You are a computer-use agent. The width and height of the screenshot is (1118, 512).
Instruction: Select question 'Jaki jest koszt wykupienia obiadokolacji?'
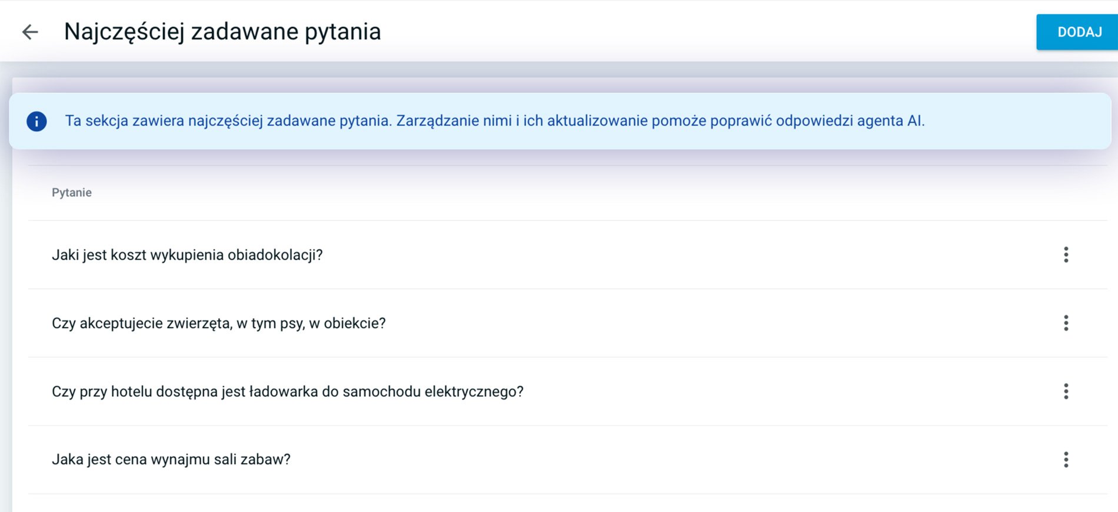(187, 255)
